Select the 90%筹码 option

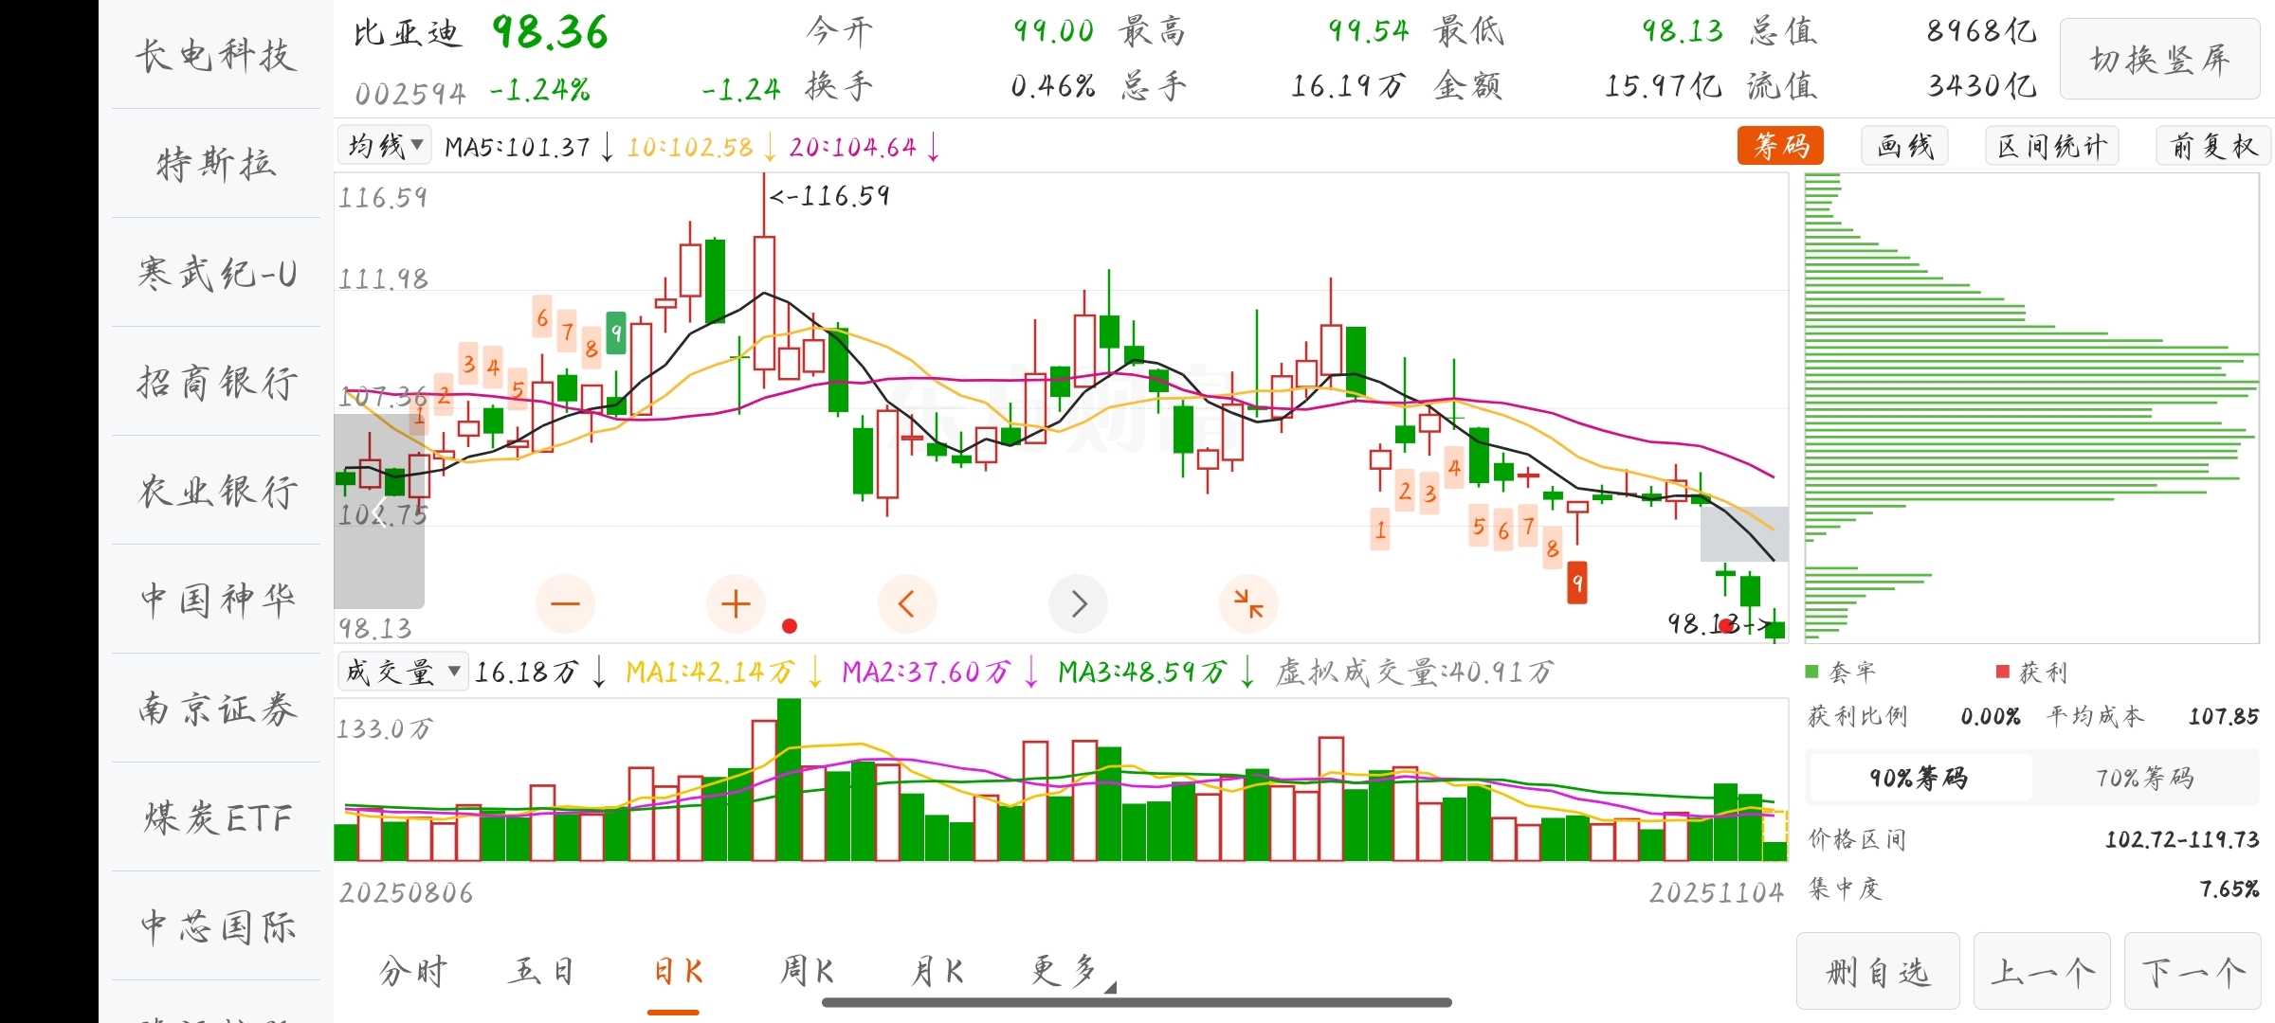tap(1919, 778)
